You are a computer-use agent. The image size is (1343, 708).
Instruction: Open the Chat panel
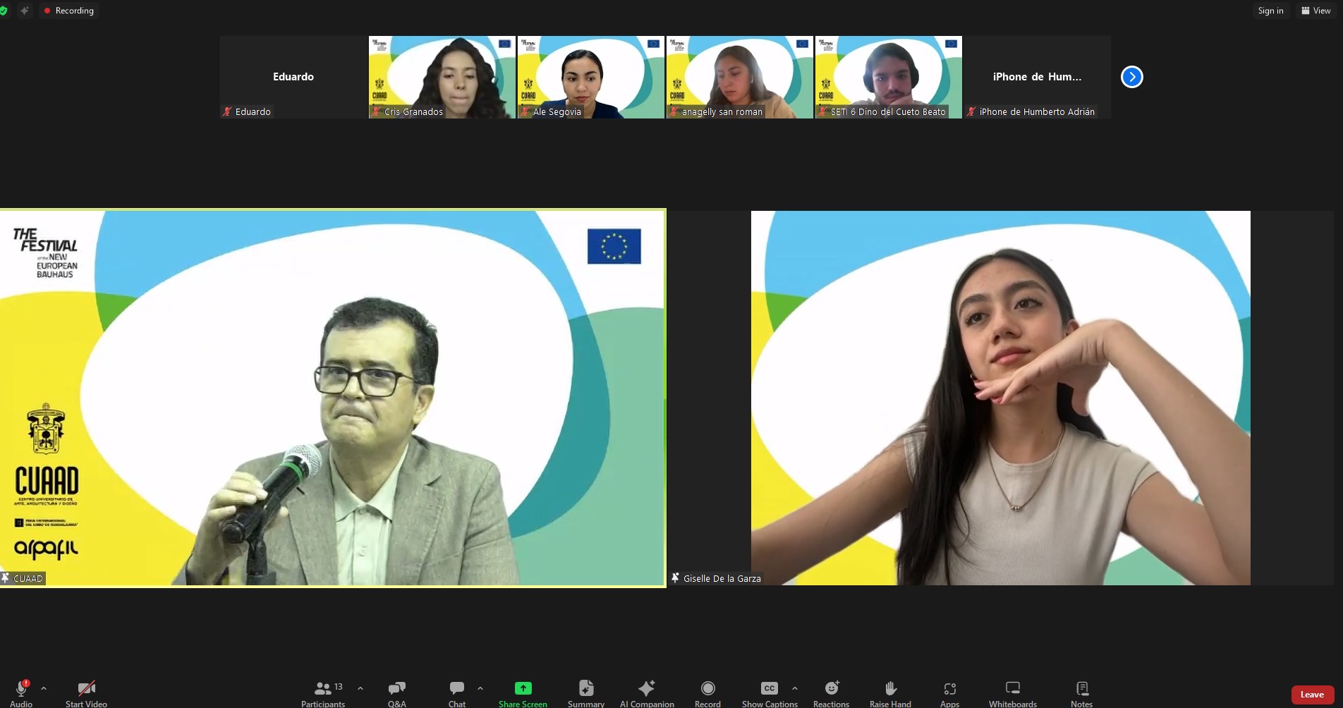tap(457, 692)
